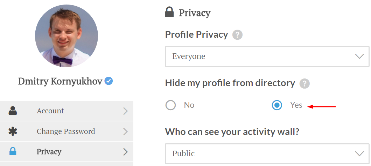The image size is (371, 166).
Task: Click the Dmitry Kornyukhov profile name
Action: pyautogui.click(x=60, y=82)
